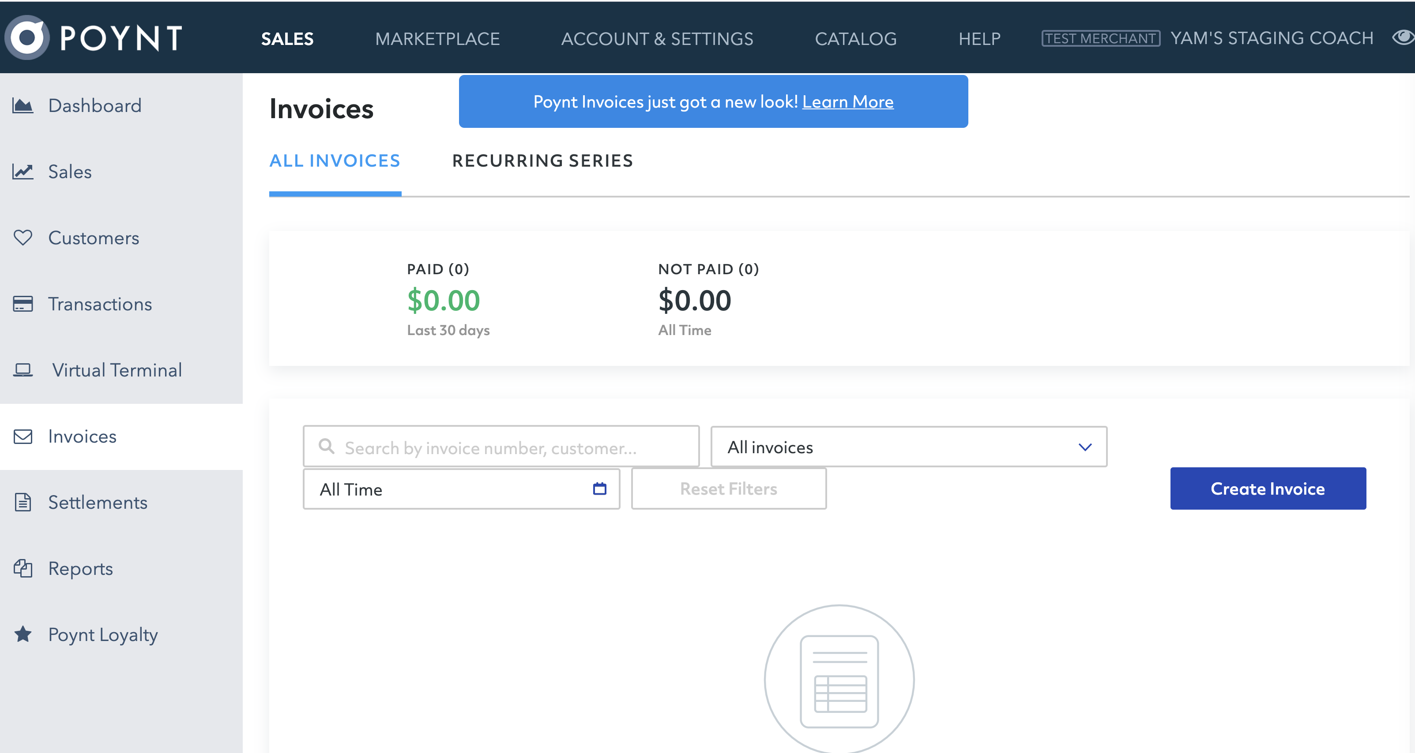Toggle the eye icon beside merchant name
Image resolution: width=1415 pixels, height=753 pixels.
click(x=1403, y=37)
